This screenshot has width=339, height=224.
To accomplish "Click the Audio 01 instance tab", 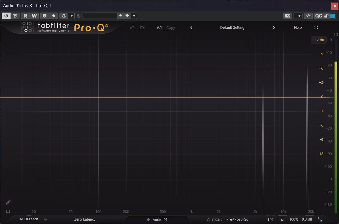I will [x=157, y=219].
